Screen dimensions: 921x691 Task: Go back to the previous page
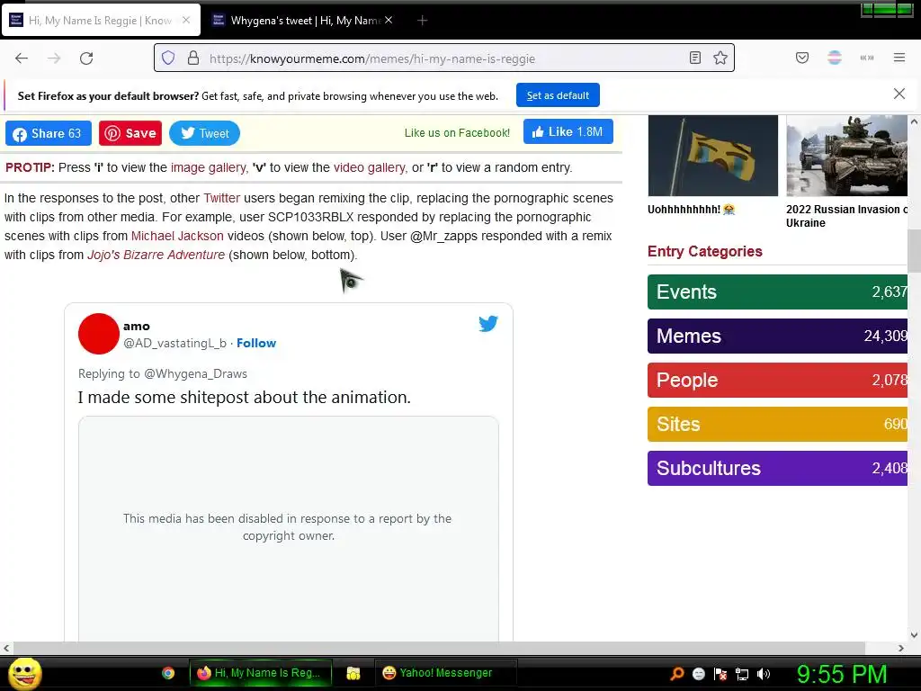point(22,58)
